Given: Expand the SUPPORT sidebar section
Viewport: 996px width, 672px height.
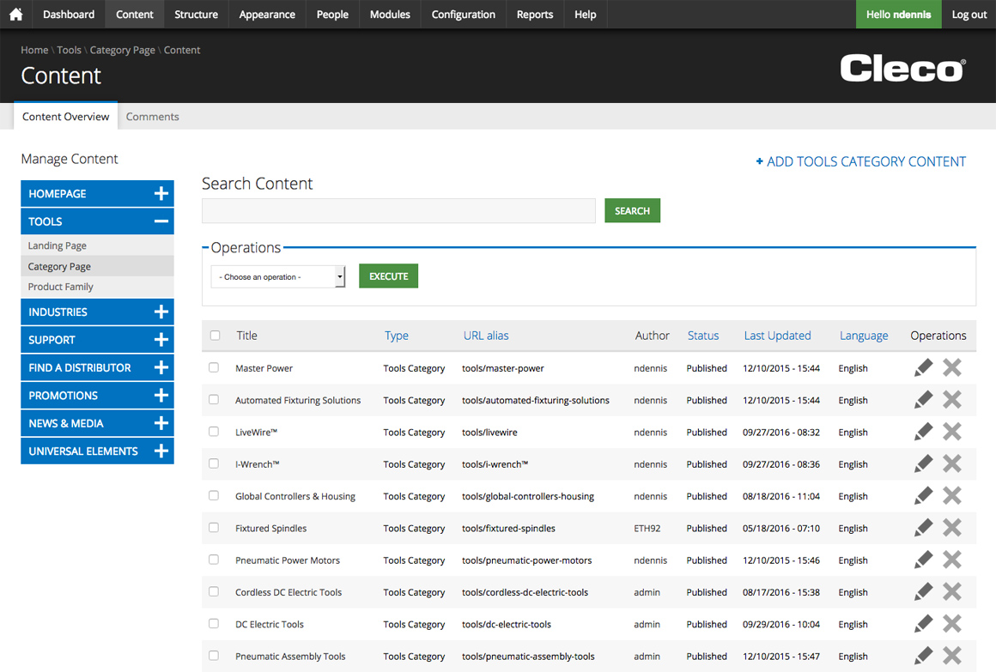Looking at the screenshot, I should [x=97, y=340].
